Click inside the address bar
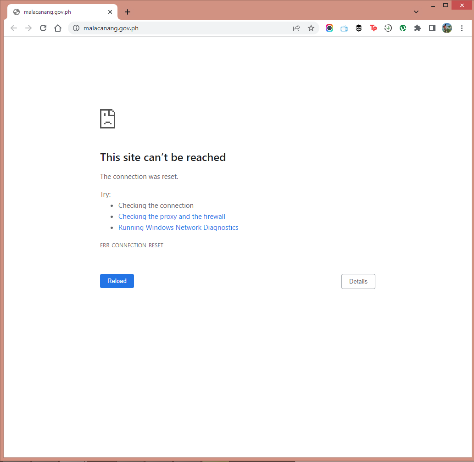This screenshot has width=474, height=462. point(184,28)
